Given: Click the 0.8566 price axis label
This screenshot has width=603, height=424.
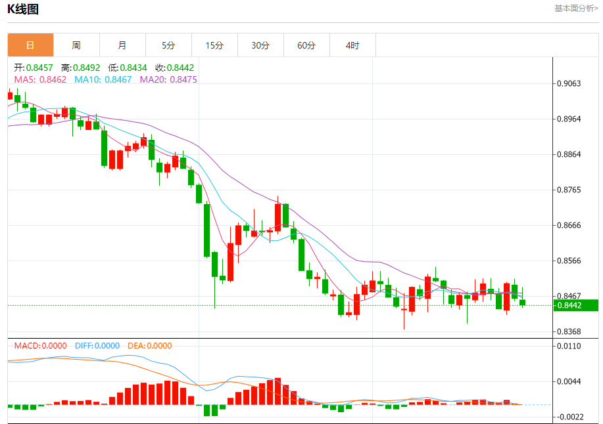Looking at the screenshot, I should [x=569, y=261].
